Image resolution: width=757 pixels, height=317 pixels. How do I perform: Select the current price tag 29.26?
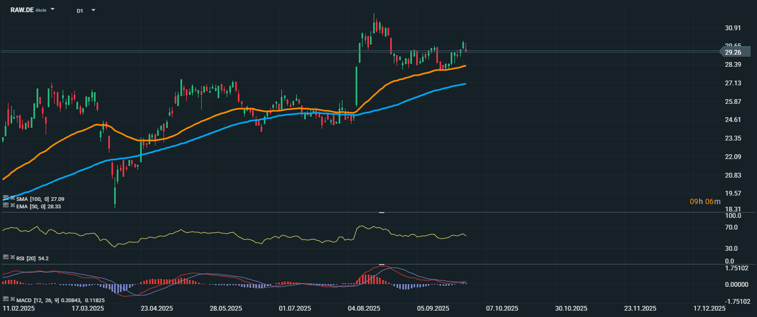click(736, 52)
